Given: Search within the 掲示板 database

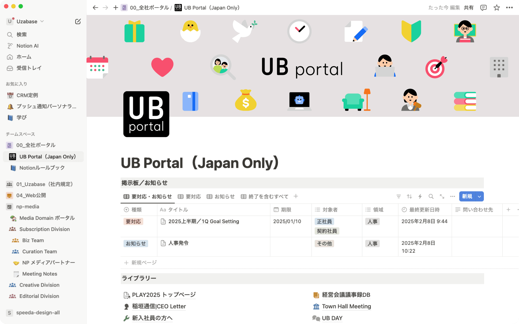Looking at the screenshot, I should point(431,196).
